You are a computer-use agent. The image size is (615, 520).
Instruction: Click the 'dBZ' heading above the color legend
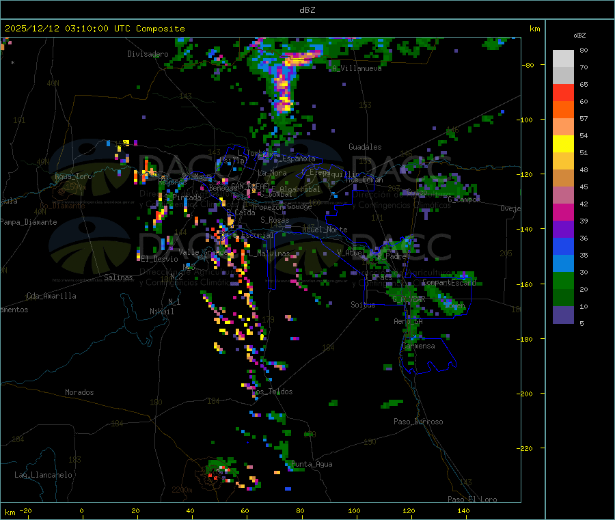[x=579, y=36]
